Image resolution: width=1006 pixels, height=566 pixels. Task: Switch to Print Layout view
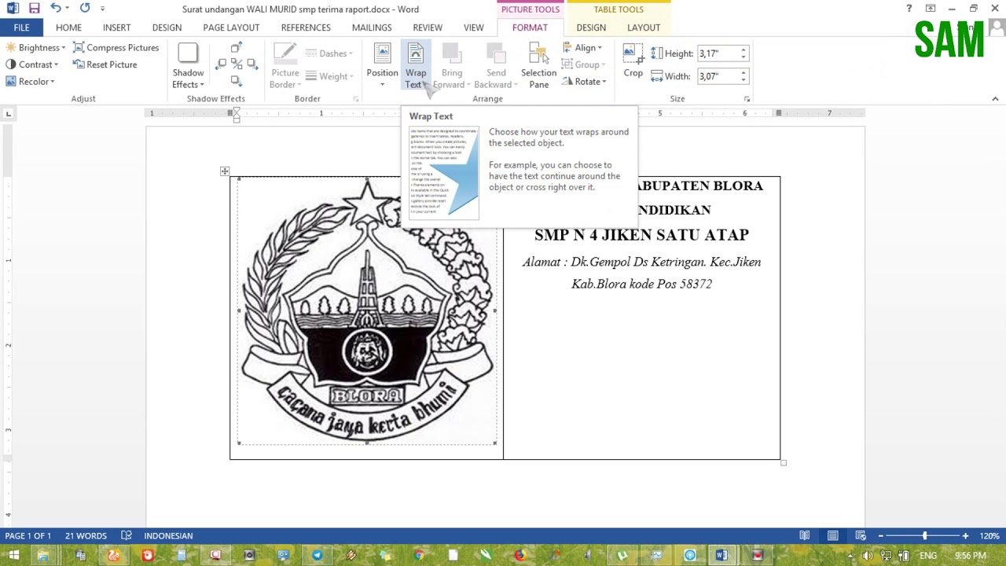[x=832, y=536]
